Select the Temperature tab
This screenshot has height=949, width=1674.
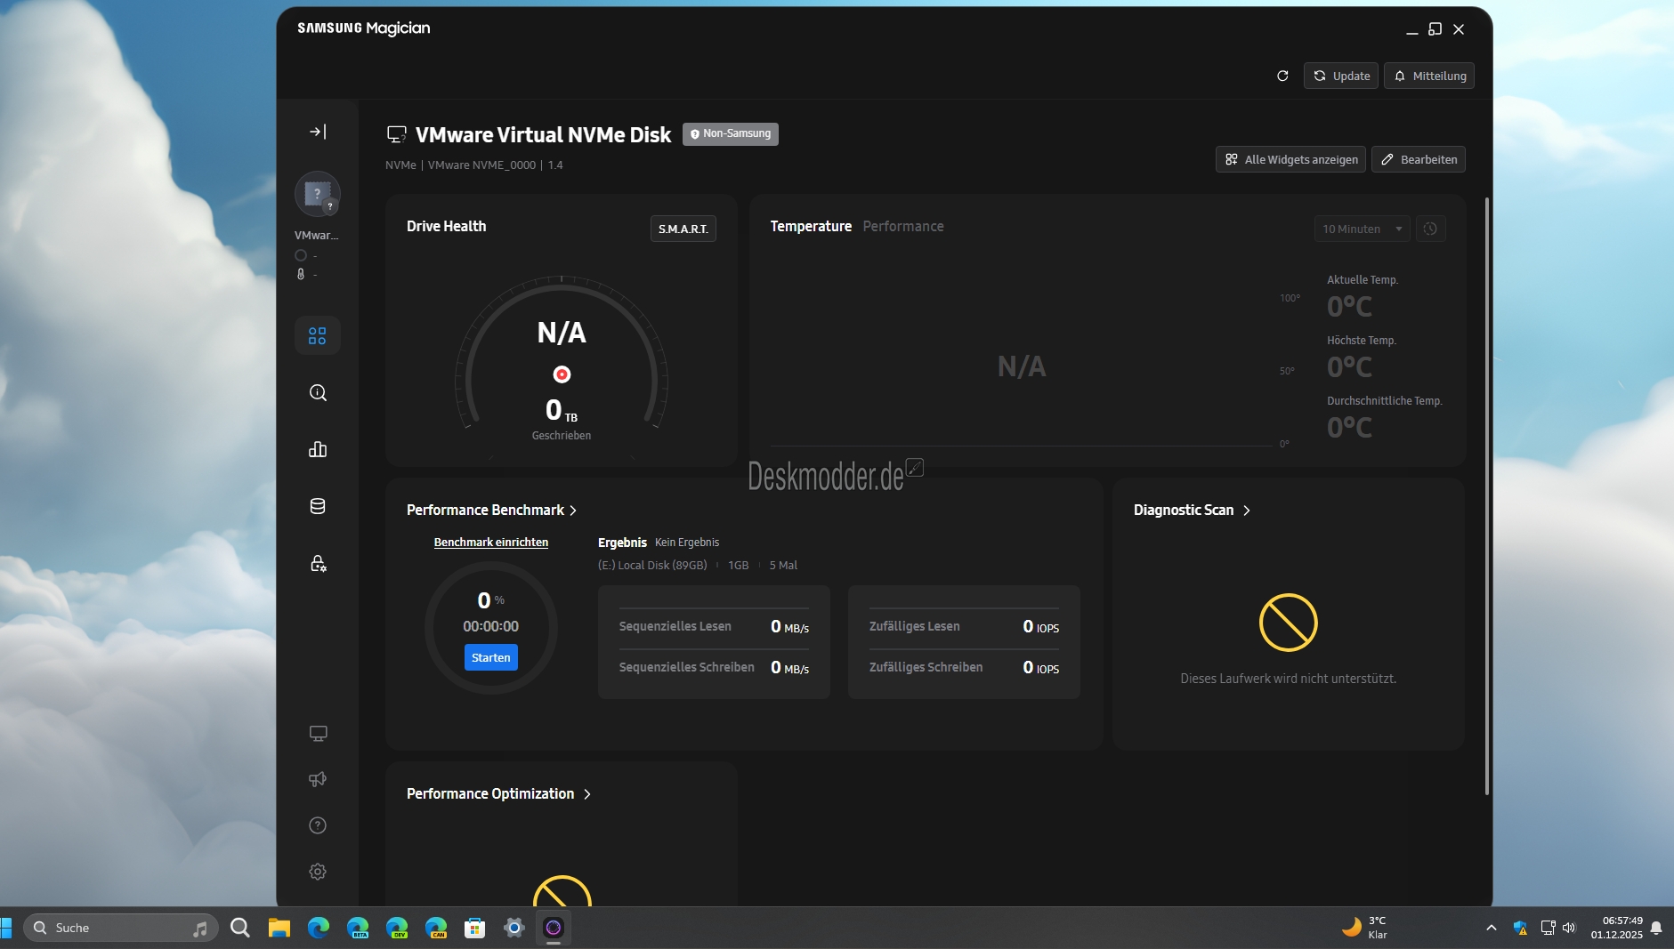811,227
